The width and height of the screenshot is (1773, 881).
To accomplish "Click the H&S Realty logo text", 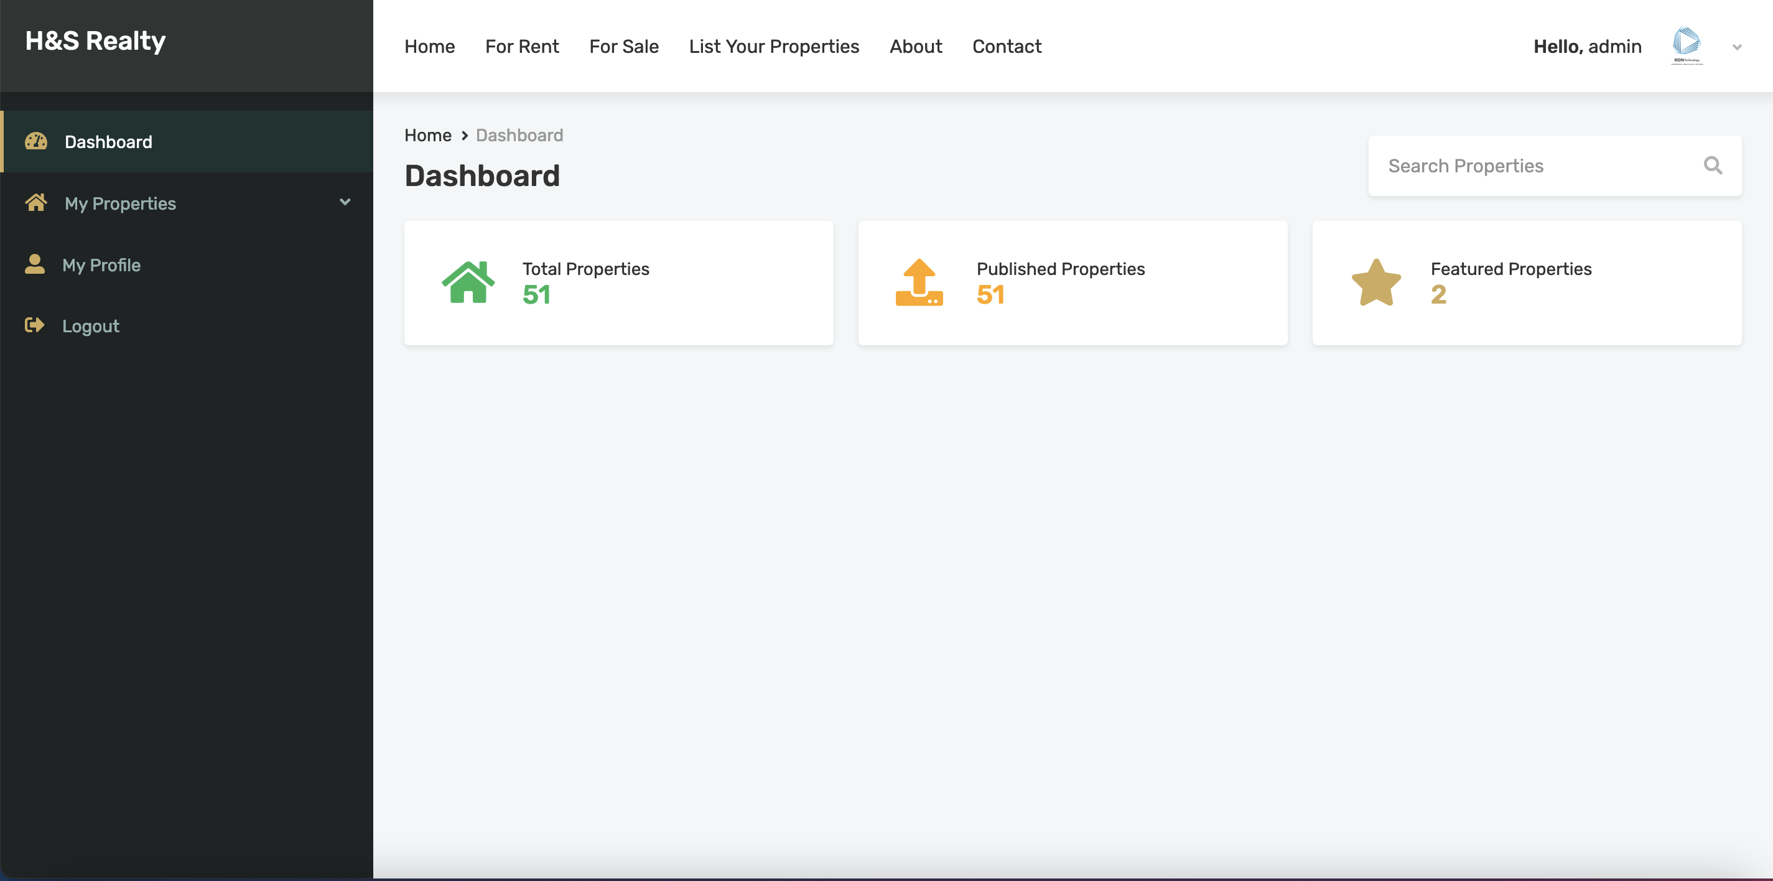I will pyautogui.click(x=95, y=40).
